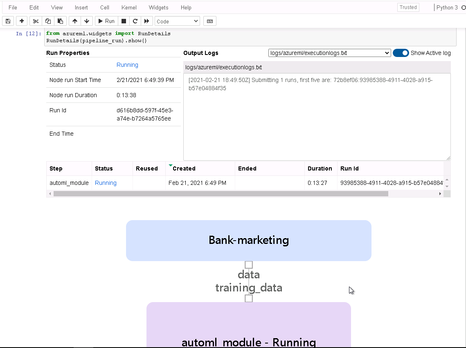Image resolution: width=466 pixels, height=348 pixels.
Task: Click the horizontal scrollbar right arrow
Action: click(x=440, y=194)
